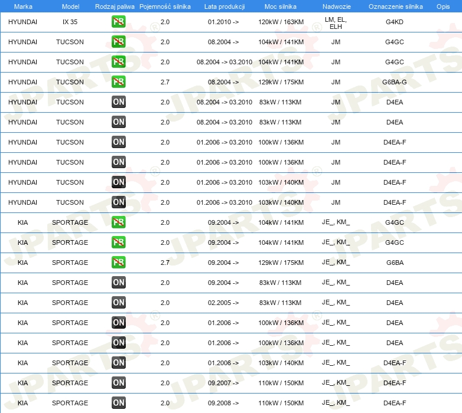The image size is (462, 413).
Task: Click the petrol icon in Tucson row dated 08.2004 -> 03.2010 141KM
Action: [118, 62]
